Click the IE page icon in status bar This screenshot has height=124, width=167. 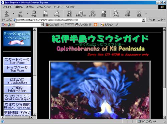[3, 121]
